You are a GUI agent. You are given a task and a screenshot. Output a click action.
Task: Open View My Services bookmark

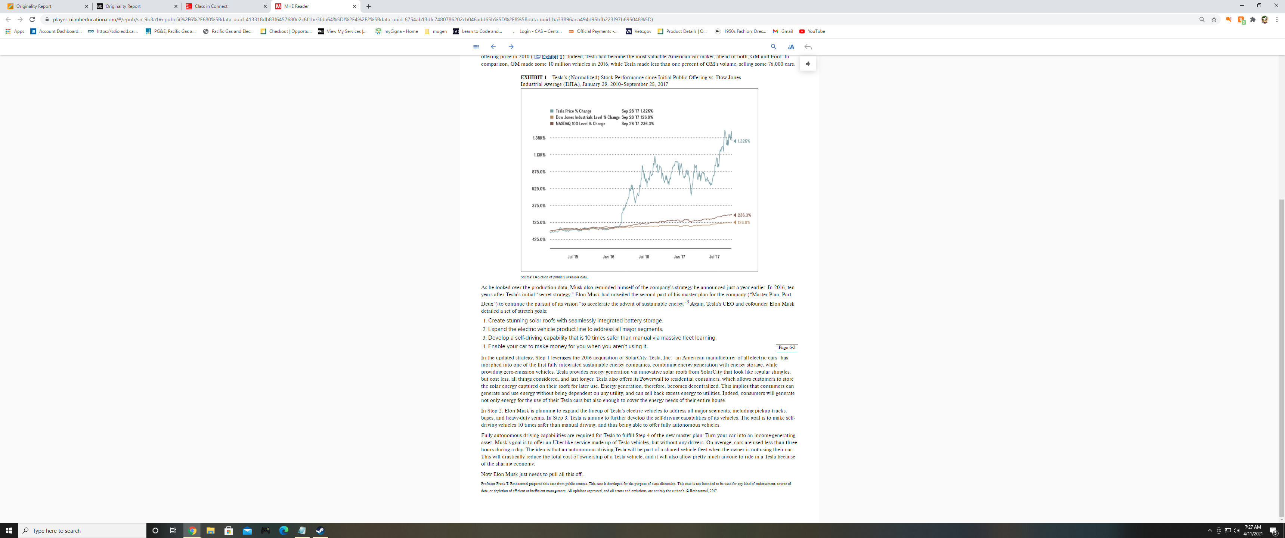pyautogui.click(x=343, y=31)
